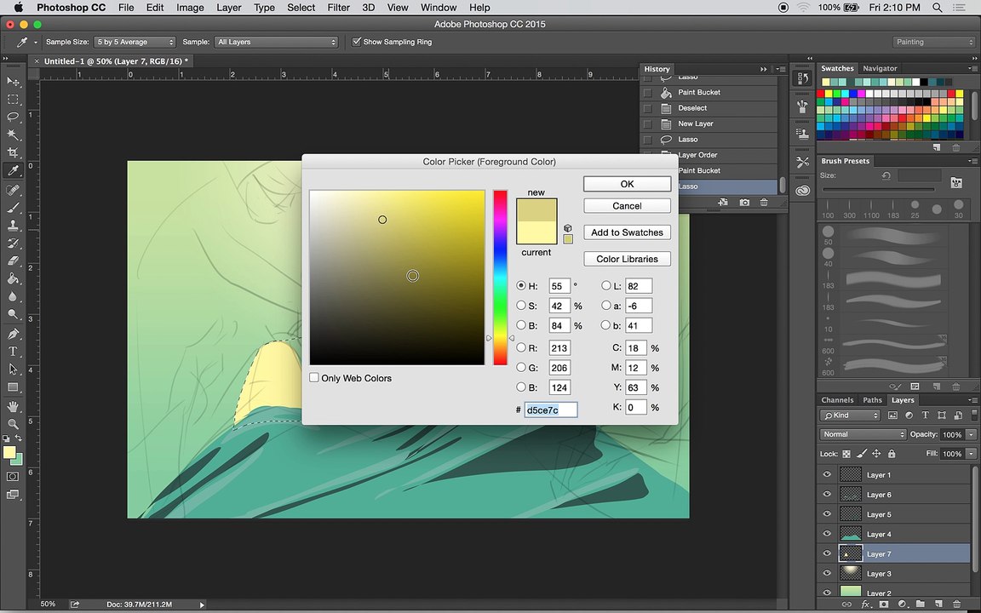Click the Creative Cloud Libraries panel icon
The image size is (981, 613).
[803, 191]
